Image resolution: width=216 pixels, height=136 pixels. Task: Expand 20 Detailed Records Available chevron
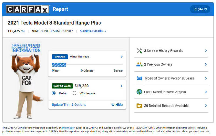pyautogui.click(x=206, y=106)
